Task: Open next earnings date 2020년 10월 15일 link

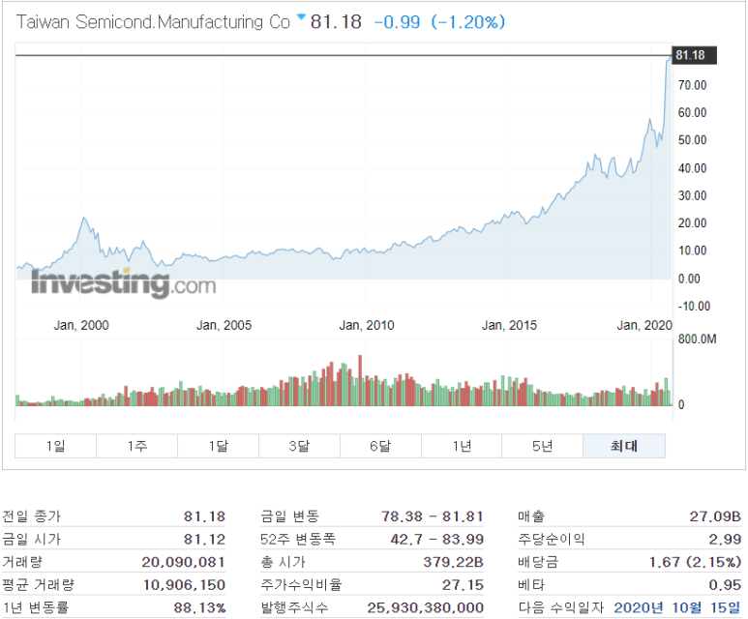Action: click(x=677, y=607)
